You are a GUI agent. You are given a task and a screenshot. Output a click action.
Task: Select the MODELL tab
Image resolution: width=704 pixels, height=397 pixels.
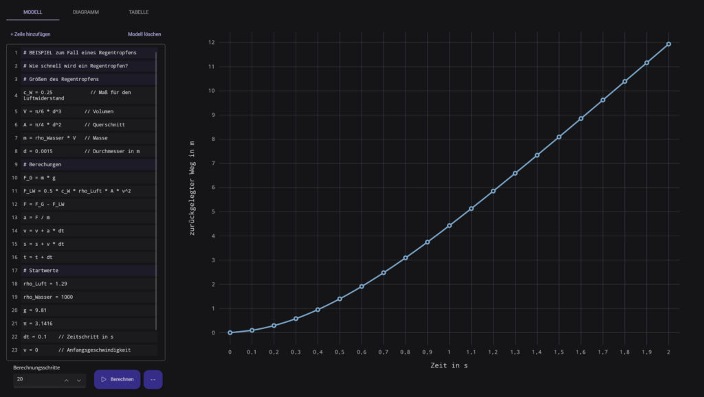32,12
